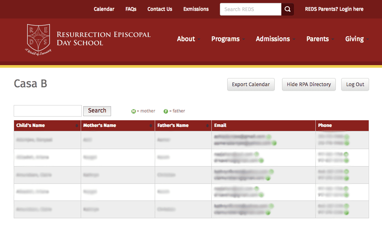
Task: Focus the directory search text box
Action: click(48, 111)
